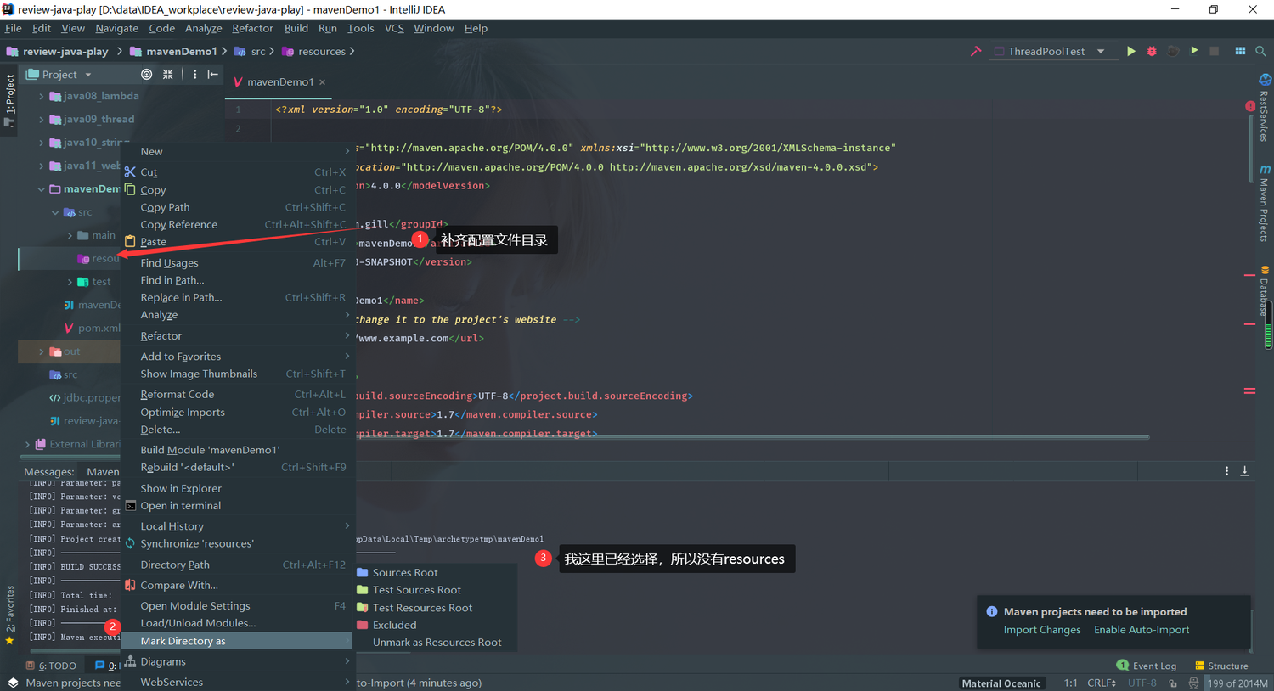Click the lock read-only icon in status bar

(x=1173, y=683)
